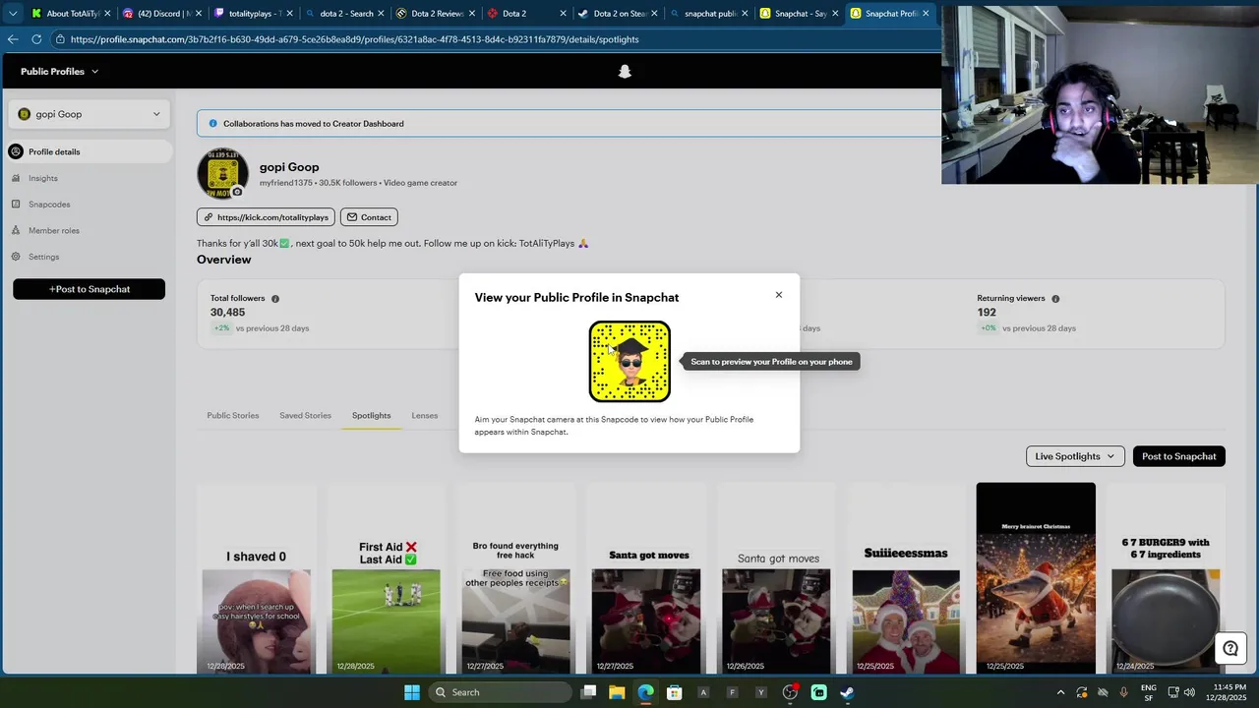Open 'Santa got moves' spotlight dated 12/27/2025
Screen dimensions: 1259x708
[646, 578]
